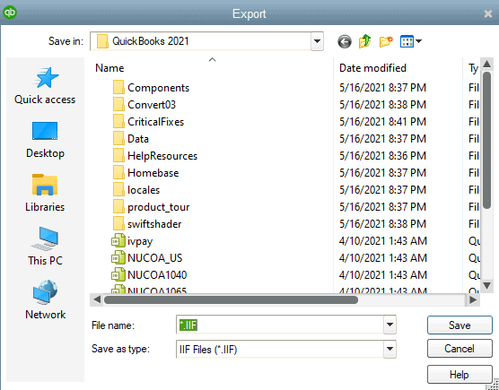Select the swiftshader folder icon

[118, 224]
